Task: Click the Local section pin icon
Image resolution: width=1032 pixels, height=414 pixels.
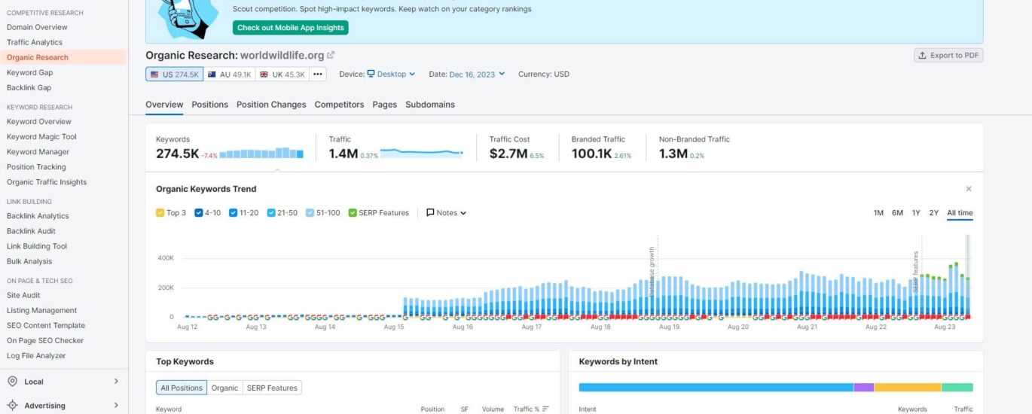Action: coord(12,382)
